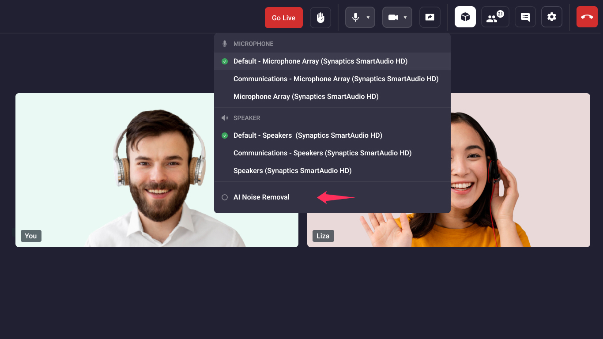Select the checked Default Speakers option

click(x=332, y=136)
